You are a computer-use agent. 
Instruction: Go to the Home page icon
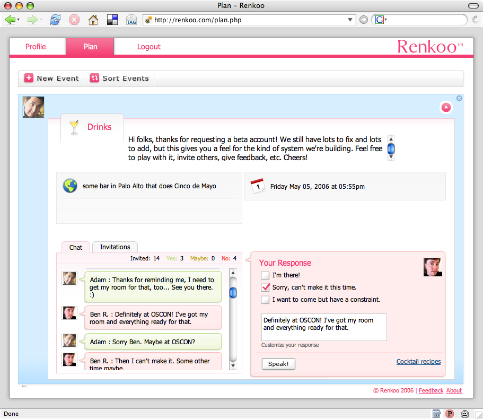[x=93, y=20]
